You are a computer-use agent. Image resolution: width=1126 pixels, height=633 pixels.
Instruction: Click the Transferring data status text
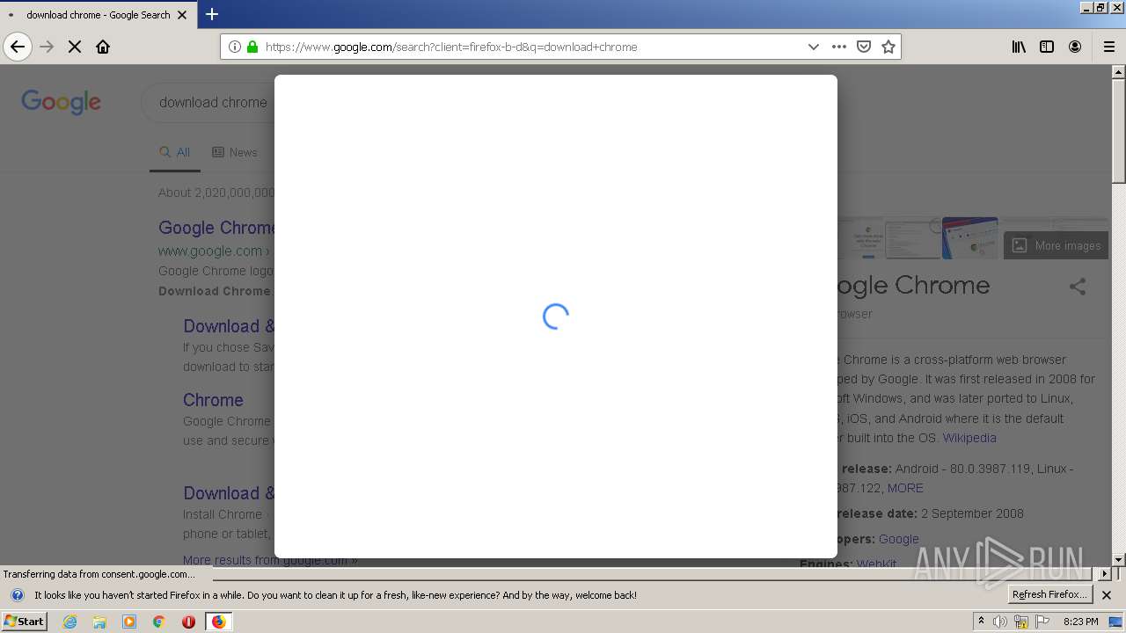click(99, 574)
